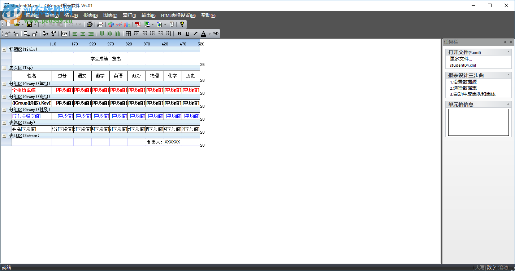
Task: Open student04.xml from task pane
Action: pyautogui.click(x=463, y=65)
